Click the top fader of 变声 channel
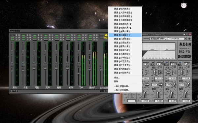Viewport: 198px width, 123px height. pyautogui.click(x=45, y=51)
